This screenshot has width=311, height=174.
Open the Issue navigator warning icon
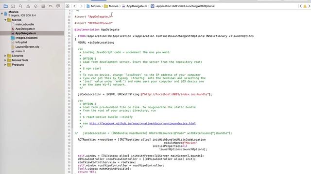(28, 6)
